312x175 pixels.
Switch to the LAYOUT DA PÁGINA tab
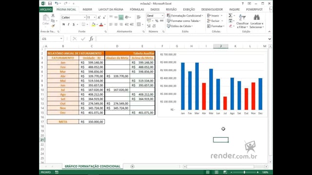(111, 9)
